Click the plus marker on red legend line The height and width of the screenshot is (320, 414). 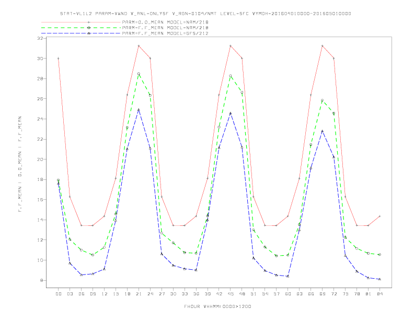pyautogui.click(x=89, y=22)
